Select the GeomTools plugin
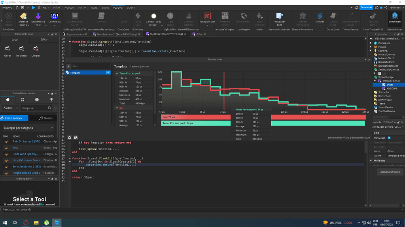 pyautogui.click(x=54, y=17)
